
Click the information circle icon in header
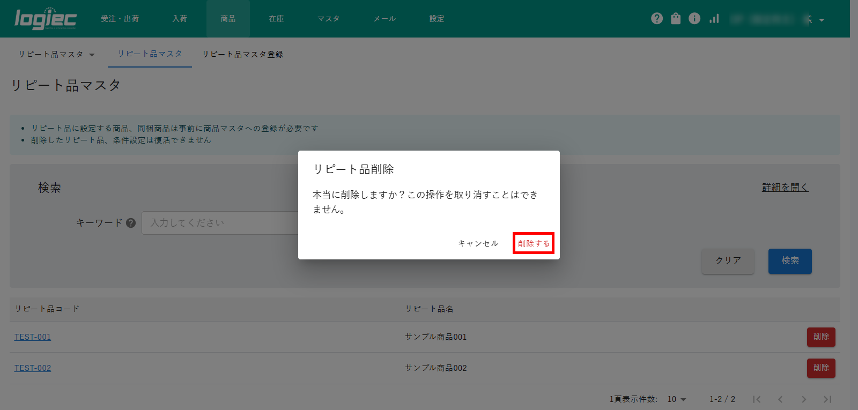point(694,19)
